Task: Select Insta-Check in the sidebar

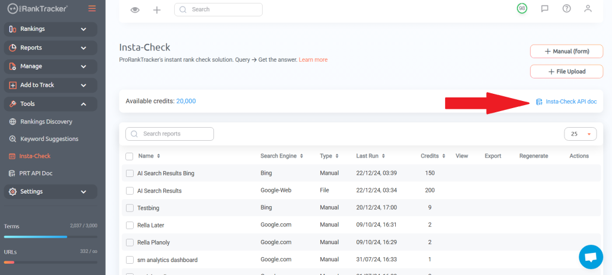Action: coord(34,156)
